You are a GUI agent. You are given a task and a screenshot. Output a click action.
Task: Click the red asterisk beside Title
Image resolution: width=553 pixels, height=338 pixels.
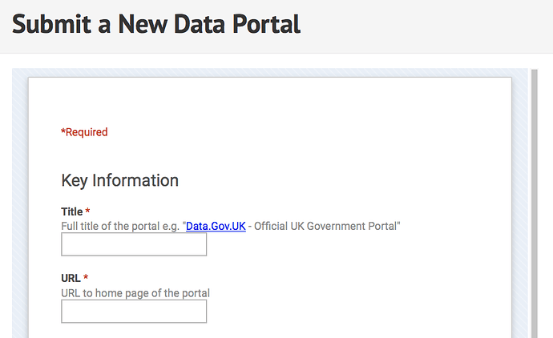pos(88,211)
